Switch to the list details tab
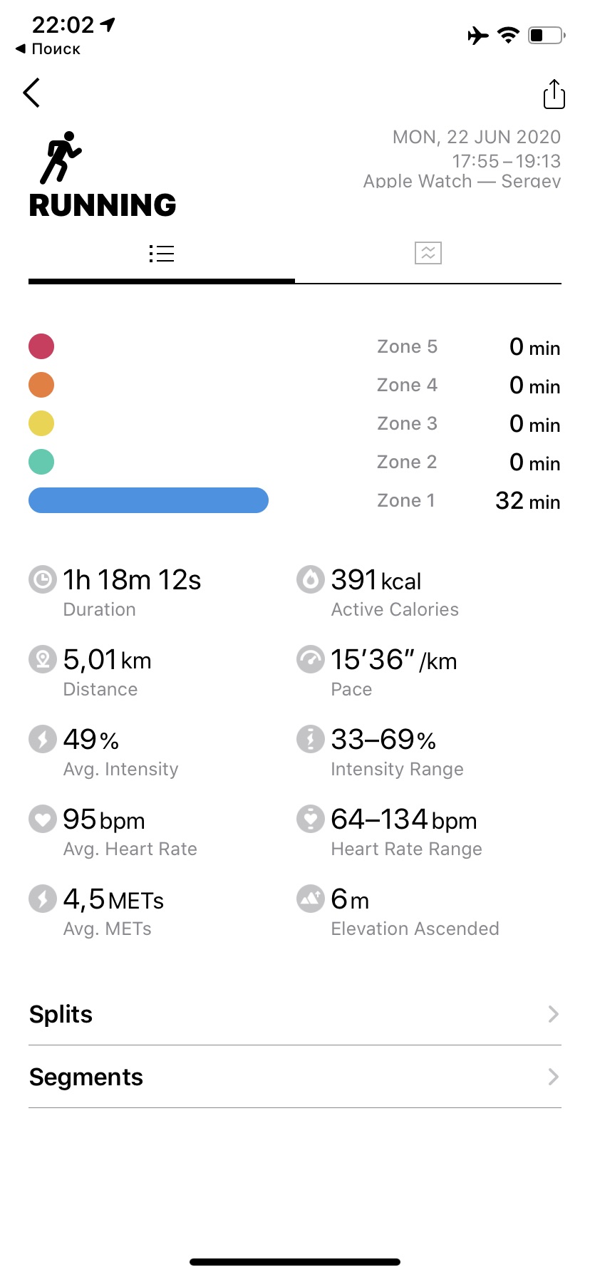Screen dimensions: 590x1277 tap(162, 254)
